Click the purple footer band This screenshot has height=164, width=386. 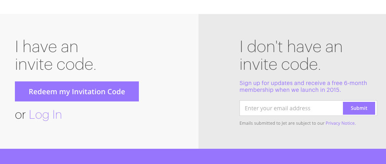(193, 157)
